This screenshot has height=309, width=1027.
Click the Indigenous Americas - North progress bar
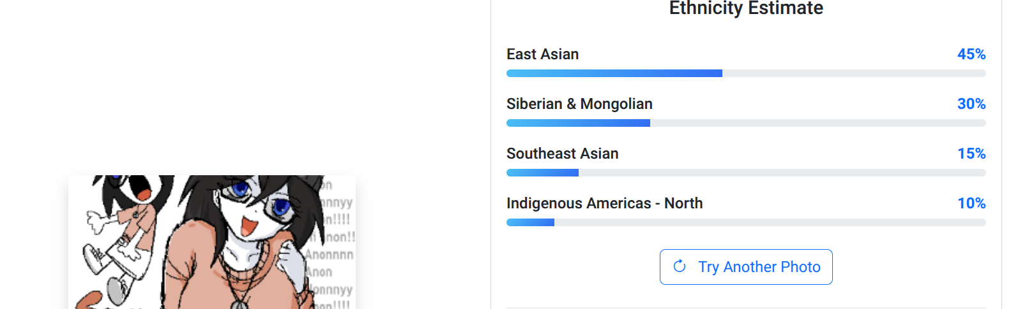pyautogui.click(x=745, y=222)
